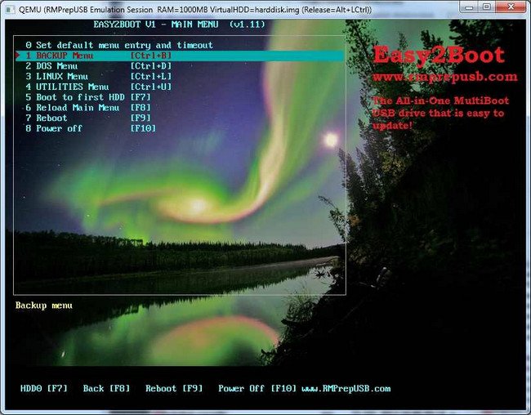This screenshot has width=531, height=415.
Task: Click the red Easy2Boot logo text
Action: tap(439, 56)
